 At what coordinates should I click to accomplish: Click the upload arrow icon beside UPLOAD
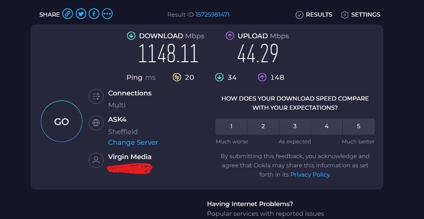pos(230,36)
